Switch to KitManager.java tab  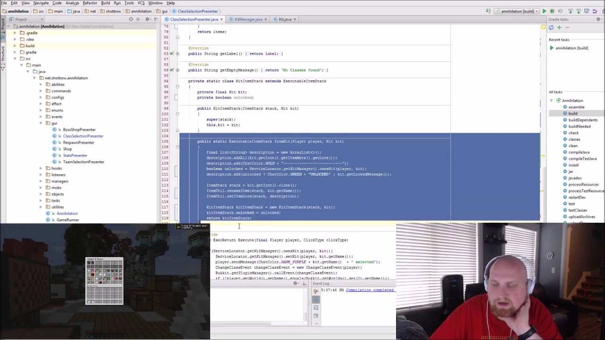[248, 19]
